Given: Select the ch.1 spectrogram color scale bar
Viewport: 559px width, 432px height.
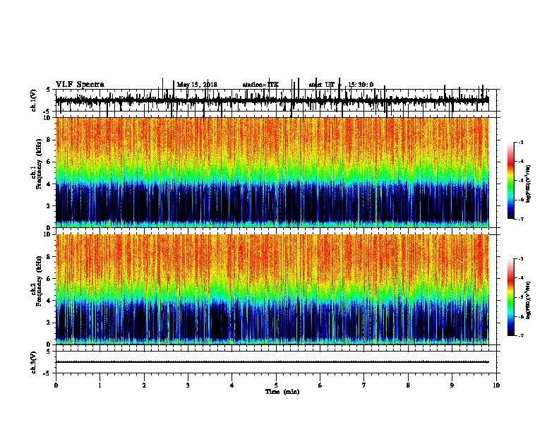Looking at the screenshot, I should (x=511, y=181).
